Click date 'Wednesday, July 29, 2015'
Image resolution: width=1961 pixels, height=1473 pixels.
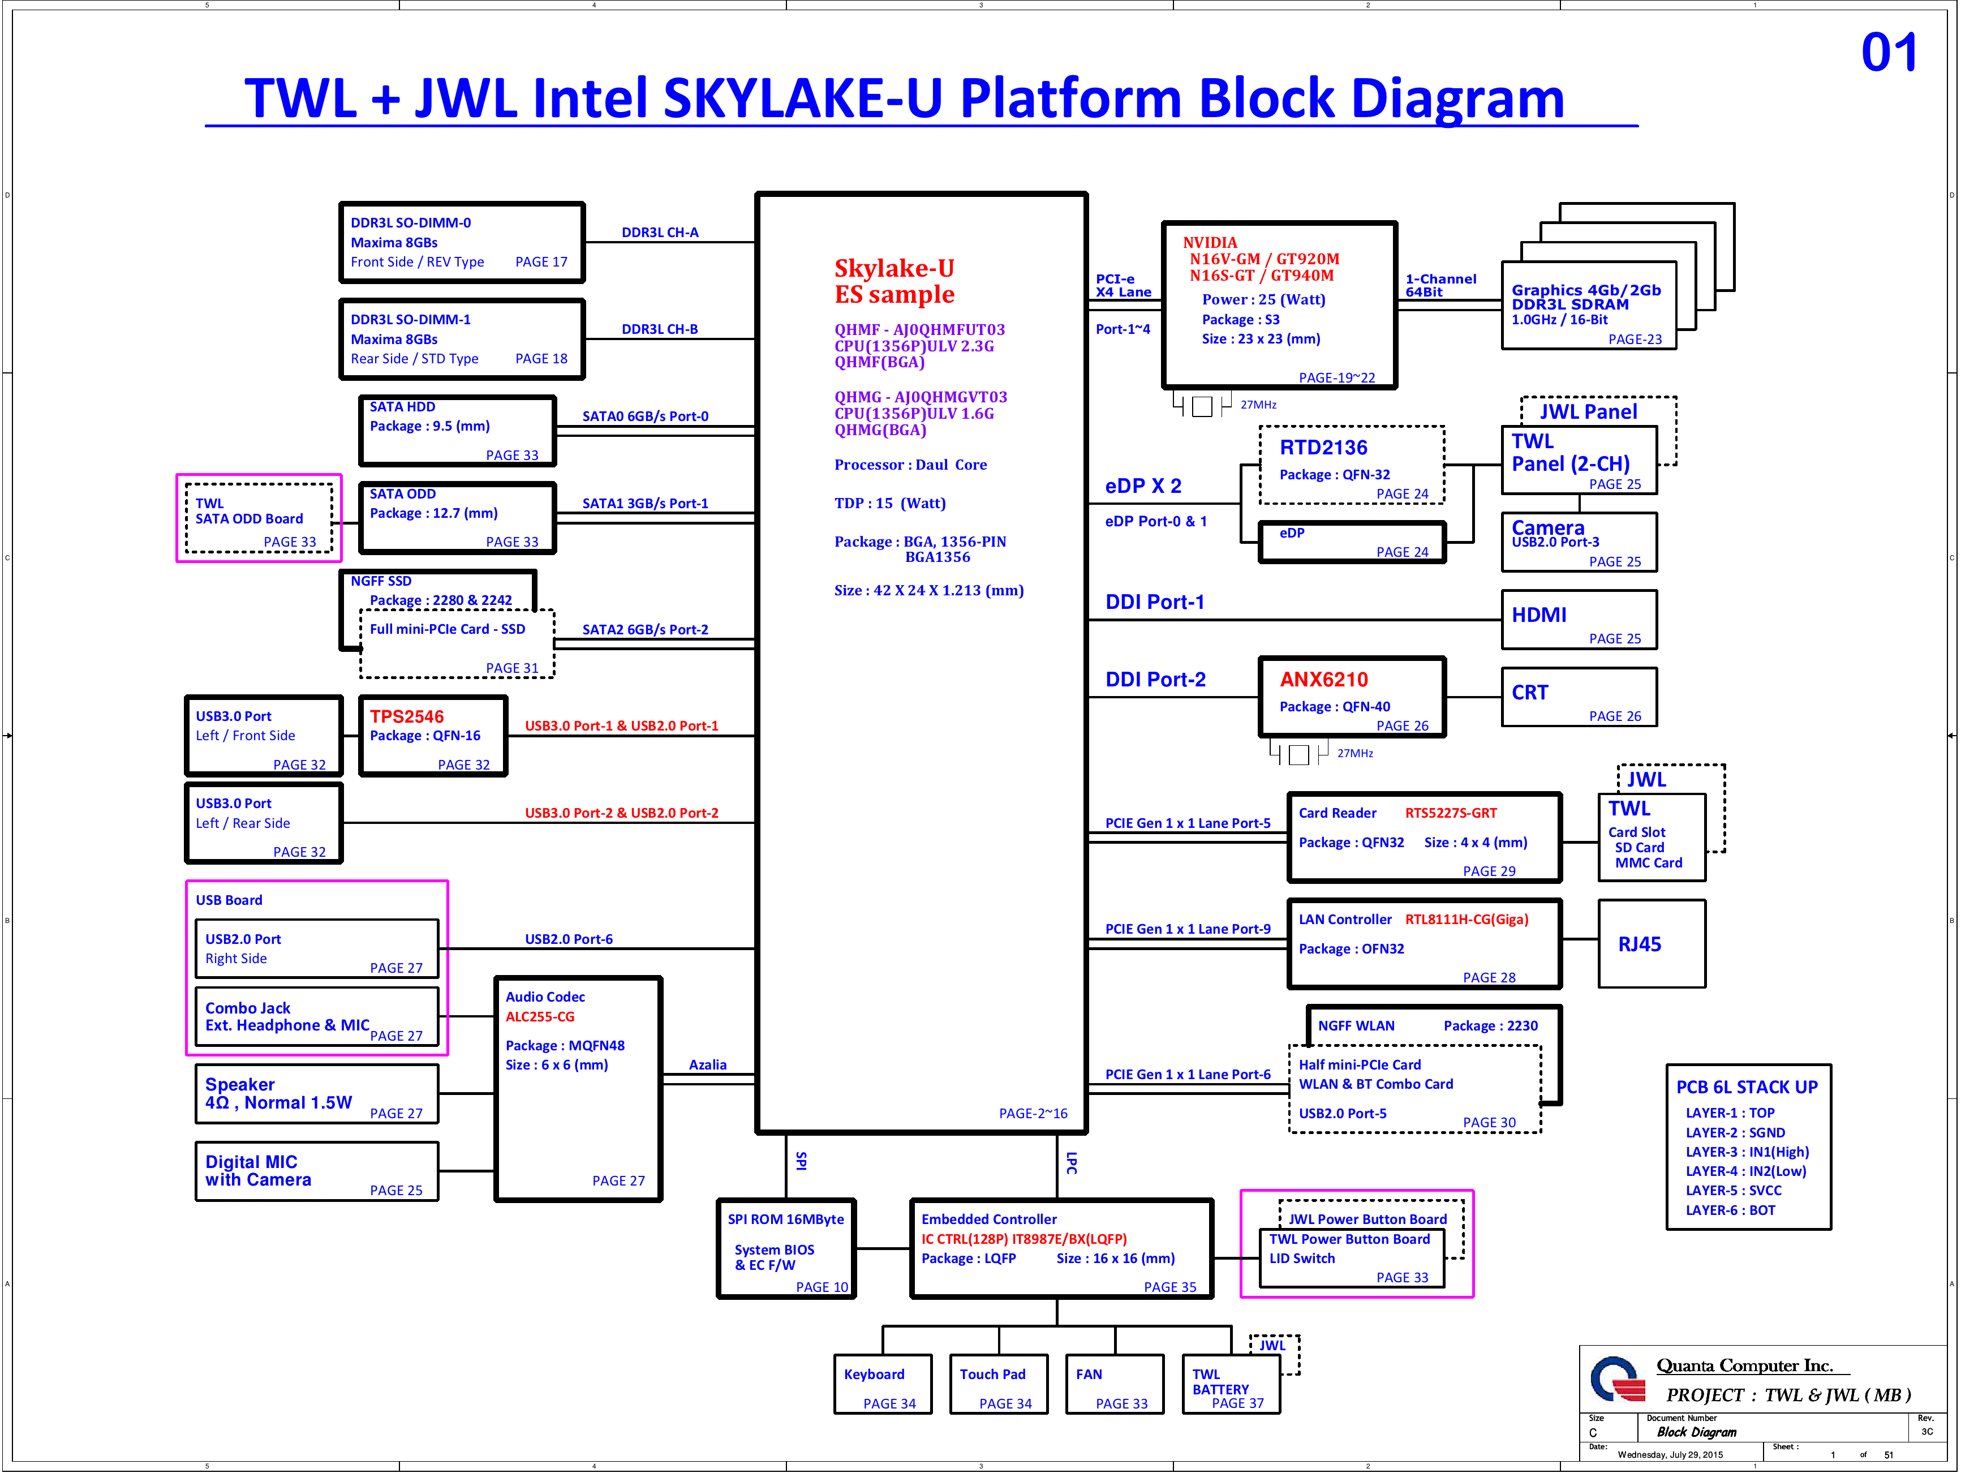pyautogui.click(x=1670, y=1455)
